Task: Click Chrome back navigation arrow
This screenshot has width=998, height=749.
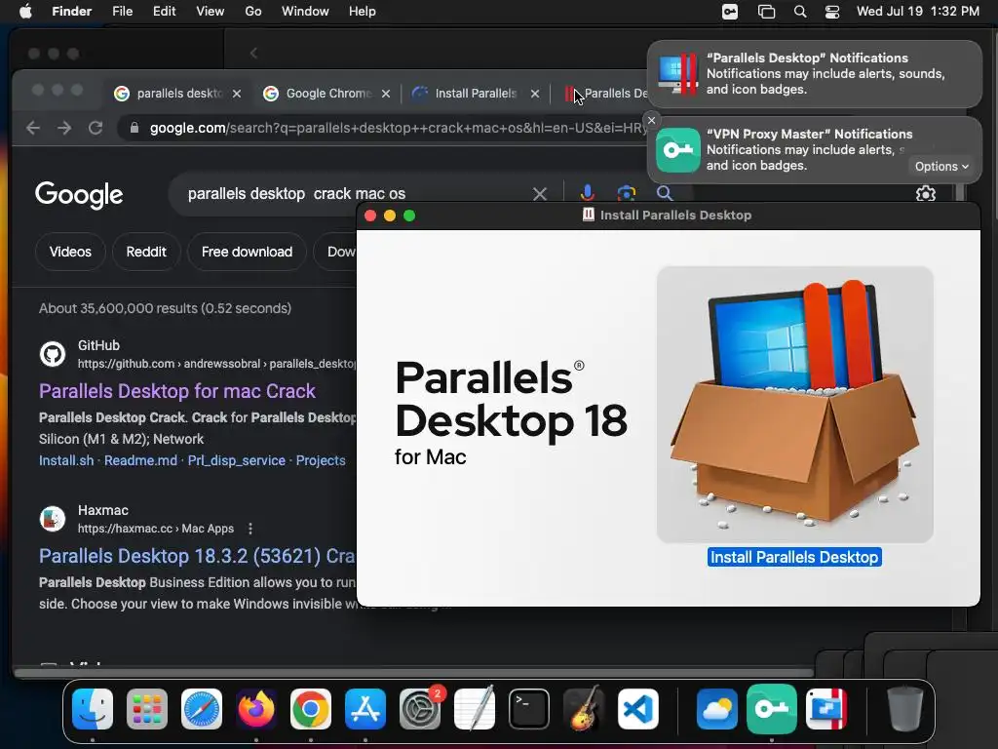Action: coord(33,128)
